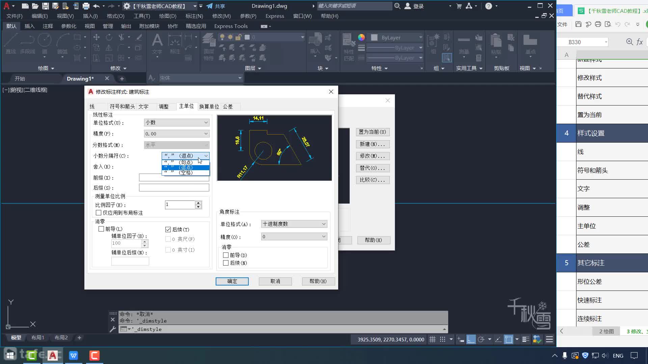Click the search magnifier icon in title bar
648x364 pixels.
coord(398,6)
